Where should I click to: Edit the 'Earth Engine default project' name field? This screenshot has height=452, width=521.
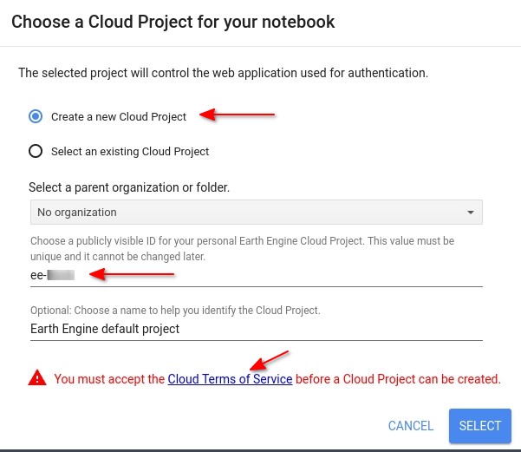(257, 329)
